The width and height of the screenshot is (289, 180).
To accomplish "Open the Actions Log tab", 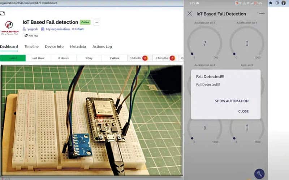I will 102,47.
